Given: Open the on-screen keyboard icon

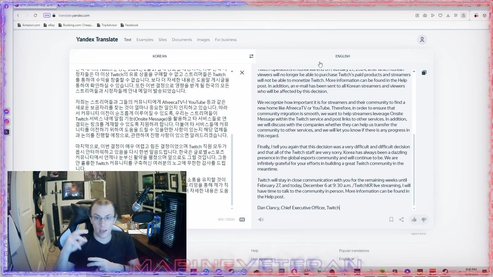Looking at the screenshot, I should click(x=242, y=219).
